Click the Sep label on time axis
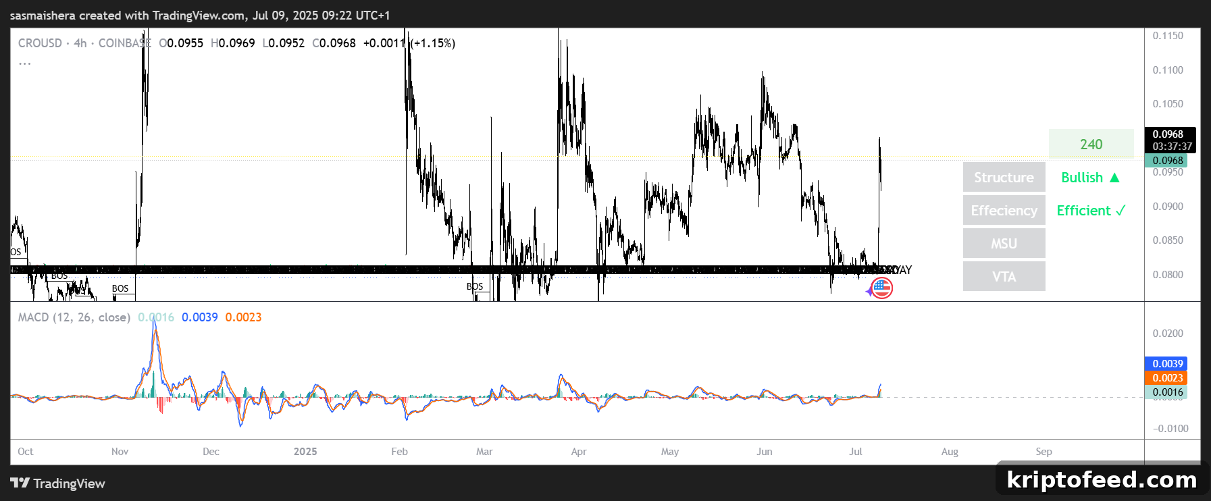Image resolution: width=1211 pixels, height=501 pixels. click(x=1043, y=452)
